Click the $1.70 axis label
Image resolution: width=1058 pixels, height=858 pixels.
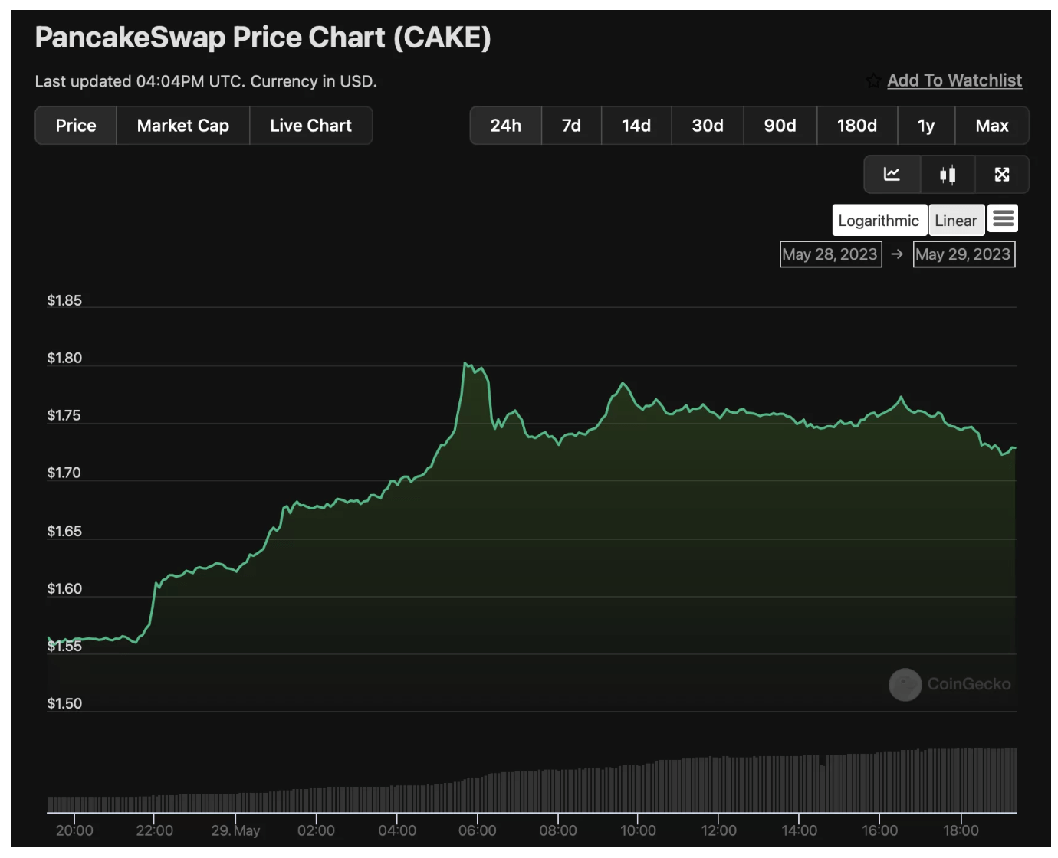click(64, 473)
